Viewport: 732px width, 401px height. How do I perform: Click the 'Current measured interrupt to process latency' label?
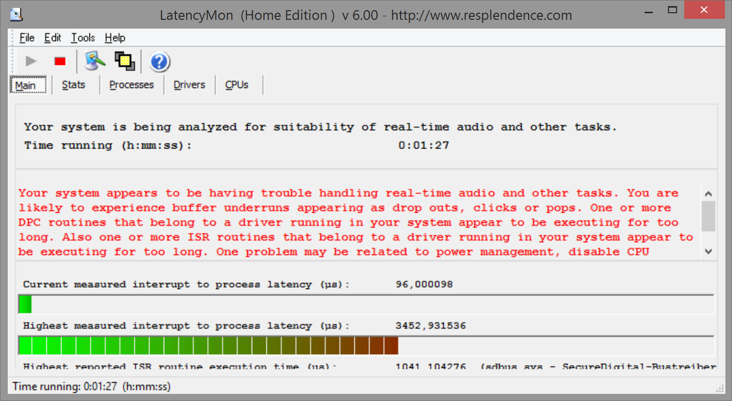187,284
